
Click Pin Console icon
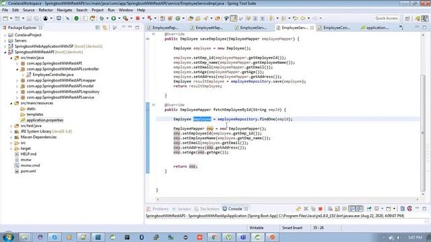click(369, 209)
